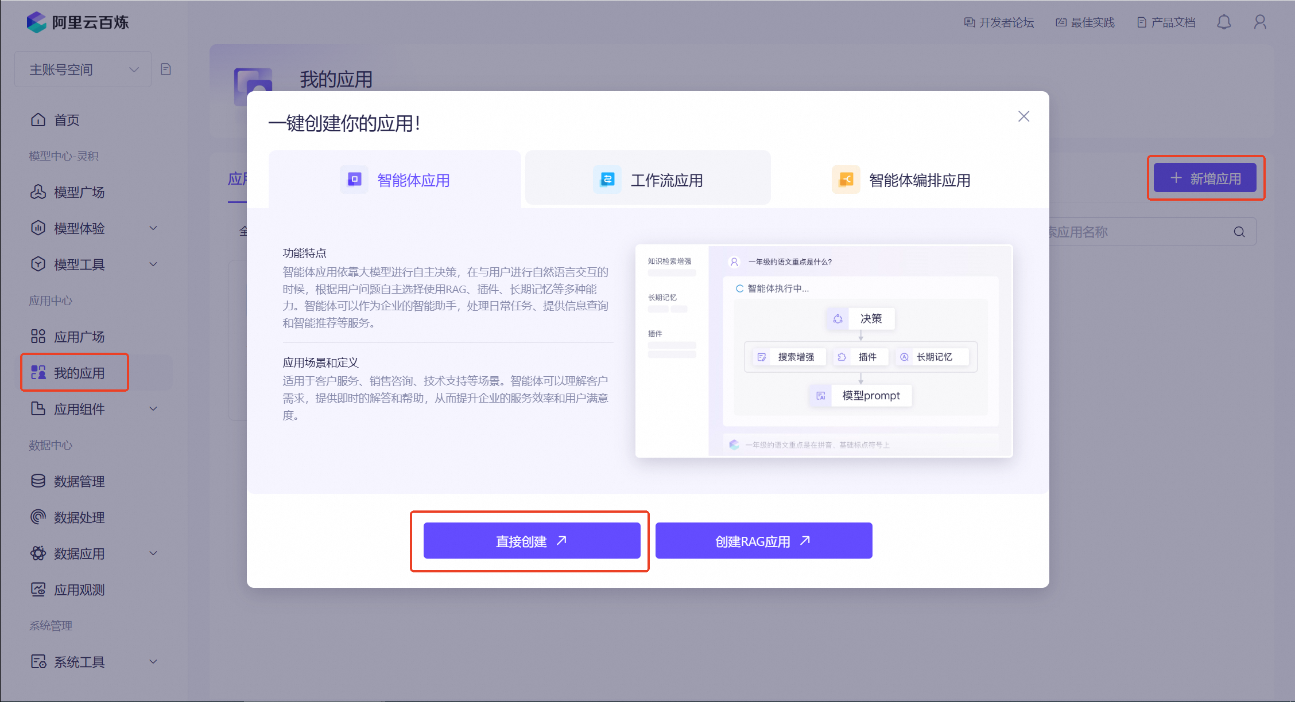Open 数据处理 in sidebar
Screen dimensions: 1295x702
coord(79,517)
